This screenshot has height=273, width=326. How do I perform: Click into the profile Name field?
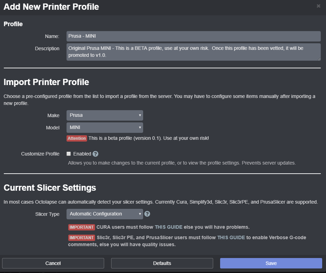click(x=194, y=36)
